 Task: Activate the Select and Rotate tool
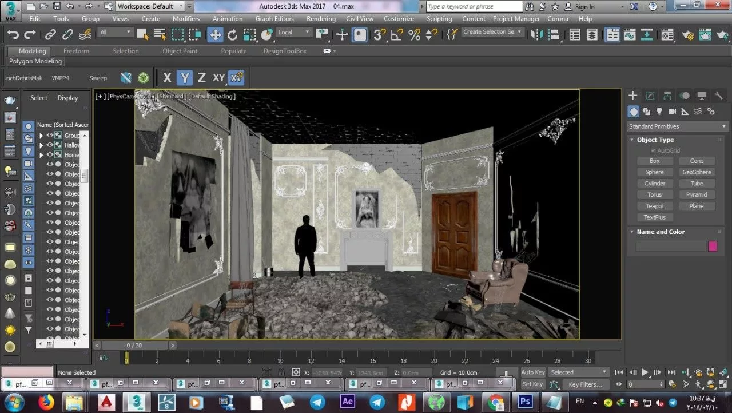232,35
